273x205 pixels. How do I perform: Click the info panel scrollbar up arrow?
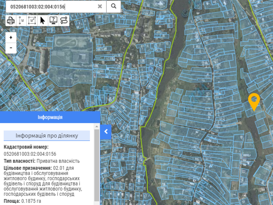point(97,126)
